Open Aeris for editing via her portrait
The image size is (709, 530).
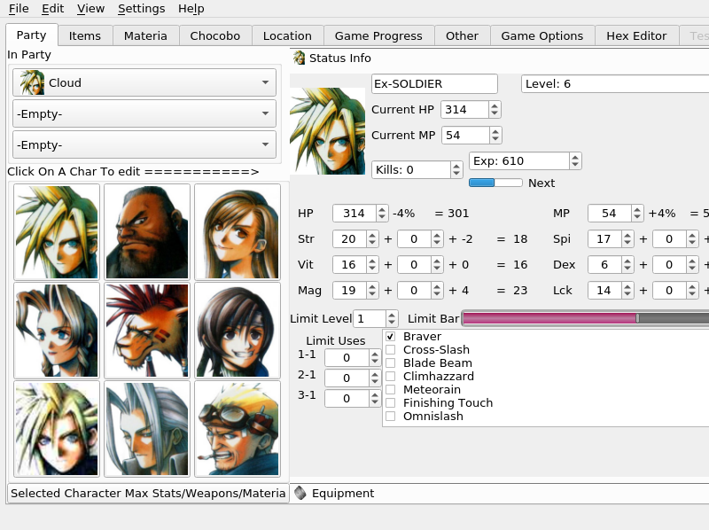(x=57, y=331)
